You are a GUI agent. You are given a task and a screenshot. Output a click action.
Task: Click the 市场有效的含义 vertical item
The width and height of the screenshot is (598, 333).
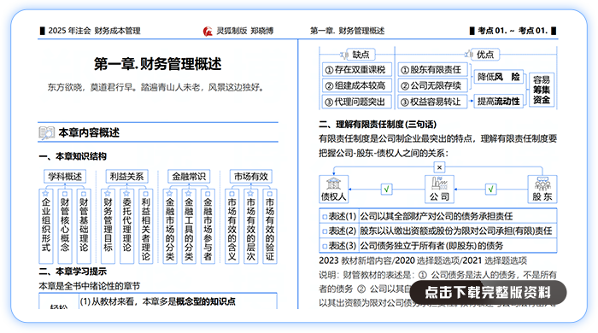tap(232, 226)
